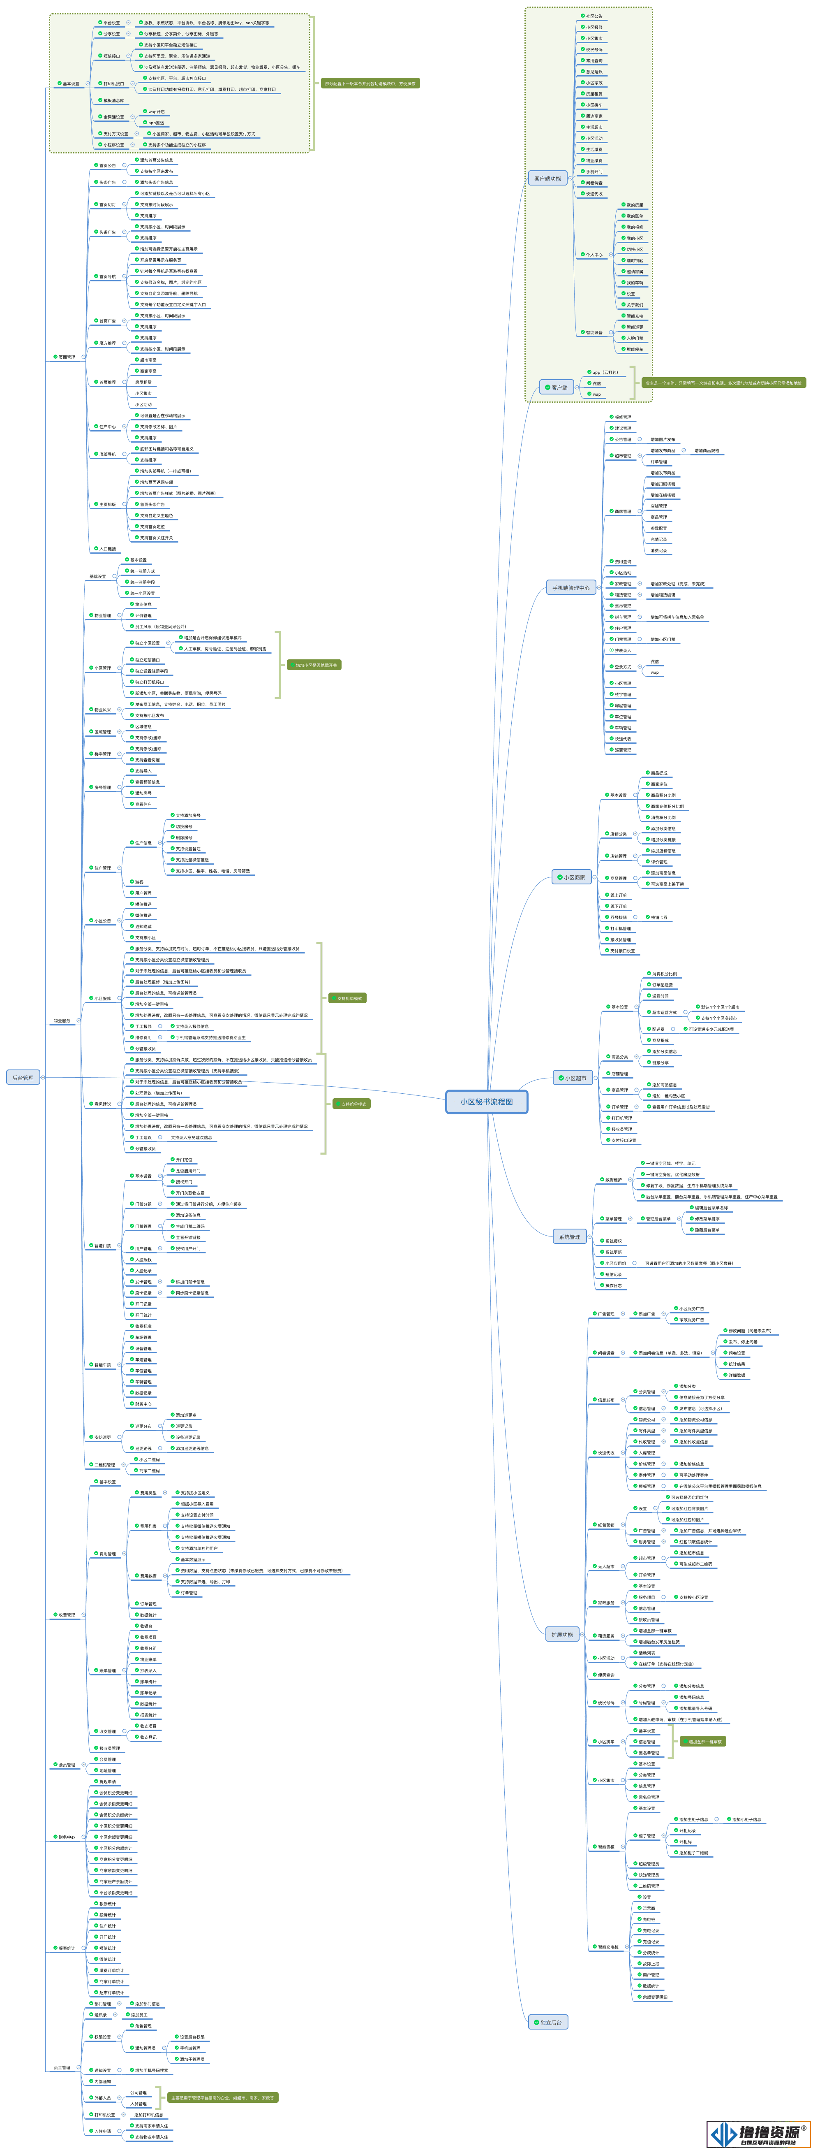Screen dimensions: 813x2148
Task: Select the 支持首页定位 subtopic
Action: 150,526
